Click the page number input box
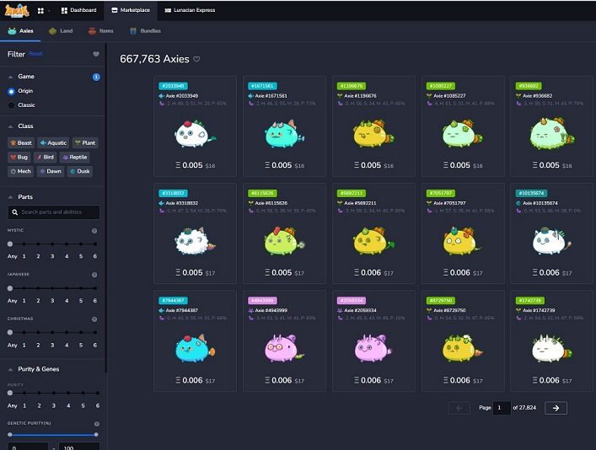Viewport: 596px width, 450px height. (502, 408)
